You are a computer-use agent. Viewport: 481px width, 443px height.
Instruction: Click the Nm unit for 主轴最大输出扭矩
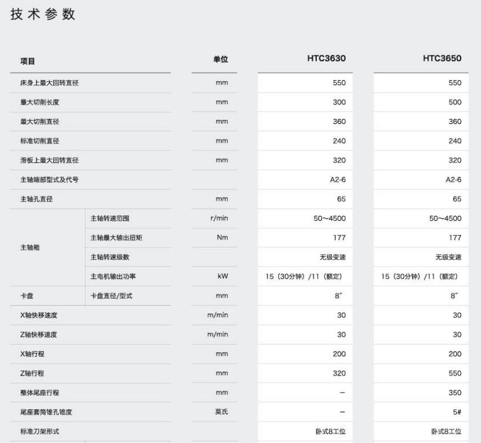point(222,238)
